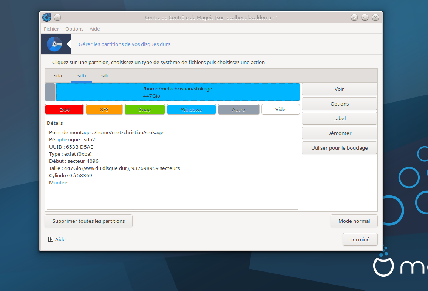Open the Fichier menu

click(51, 29)
